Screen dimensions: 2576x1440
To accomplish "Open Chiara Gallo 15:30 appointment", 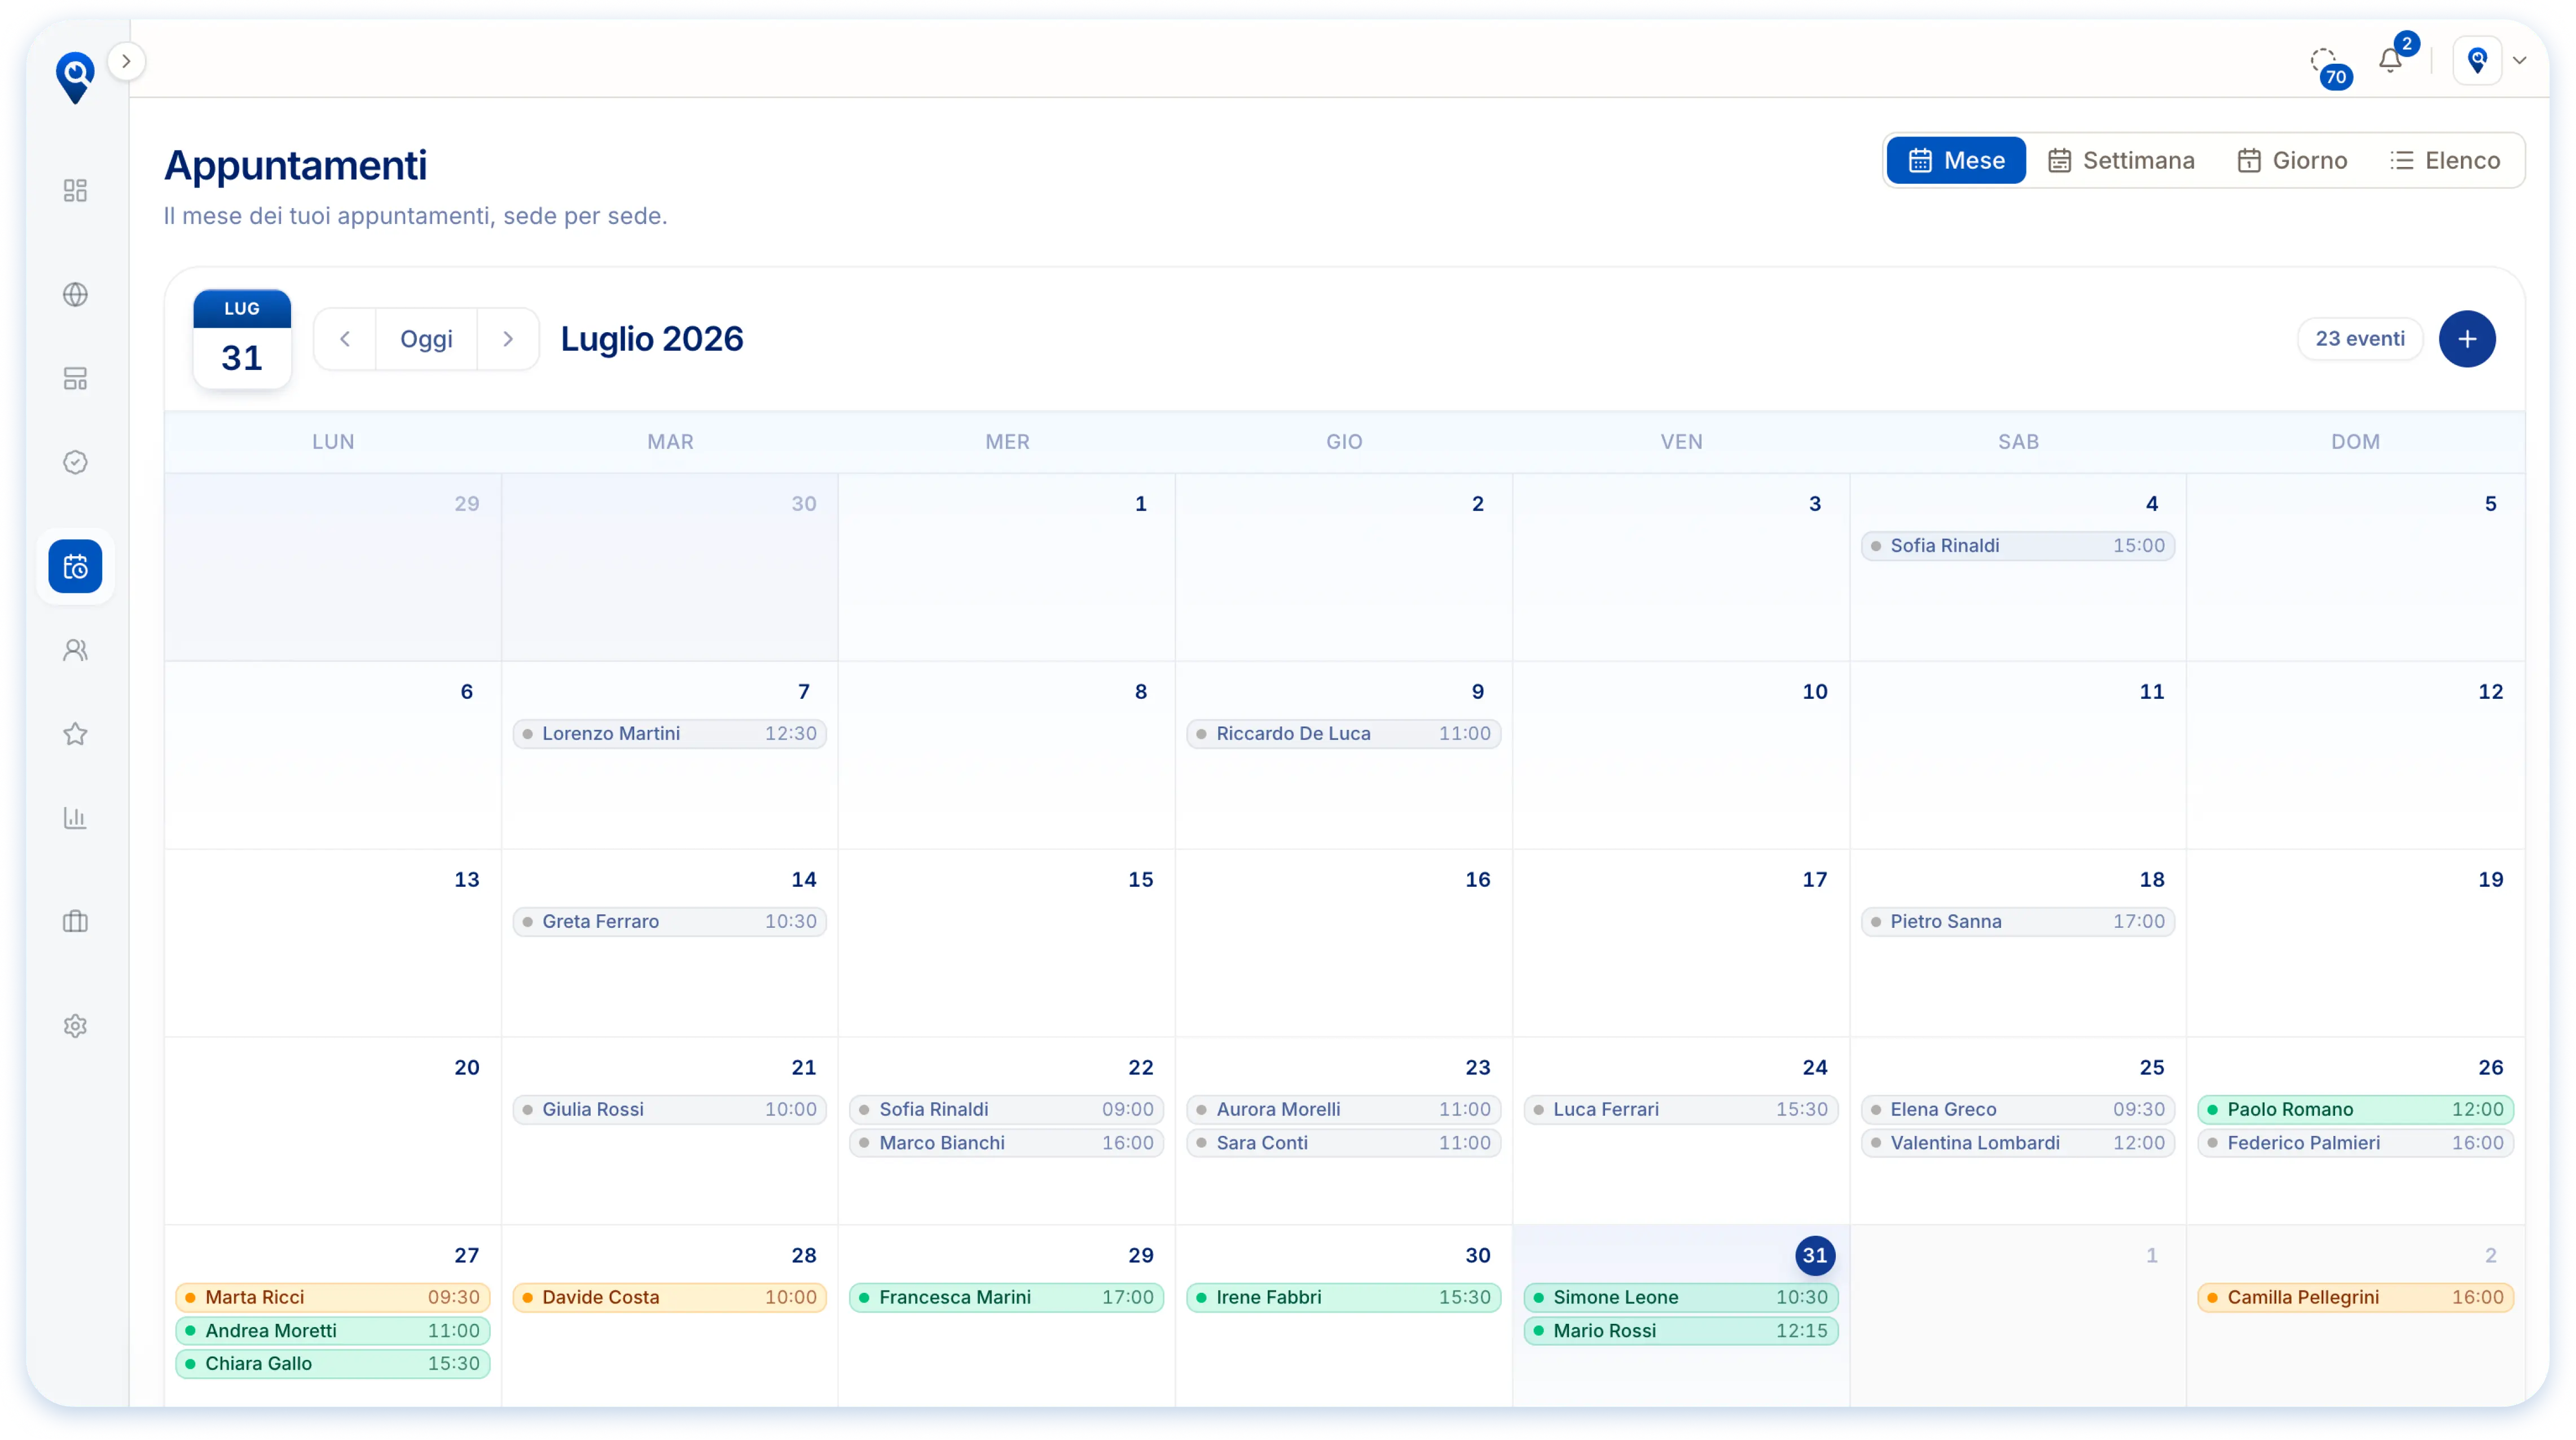I will point(333,1364).
